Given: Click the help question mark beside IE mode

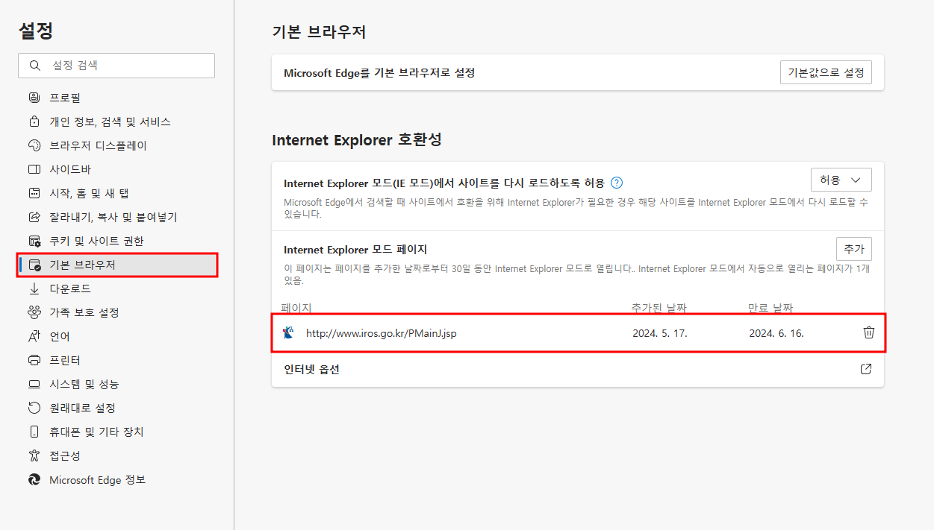Looking at the screenshot, I should click(x=617, y=183).
